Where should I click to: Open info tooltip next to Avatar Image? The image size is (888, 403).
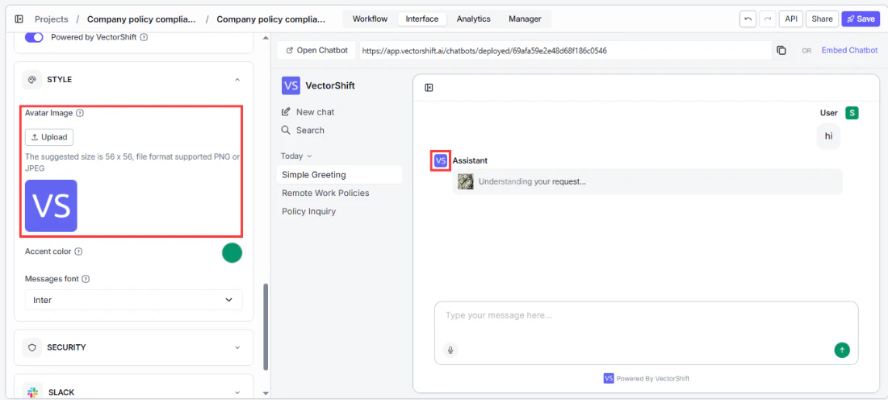[80, 113]
